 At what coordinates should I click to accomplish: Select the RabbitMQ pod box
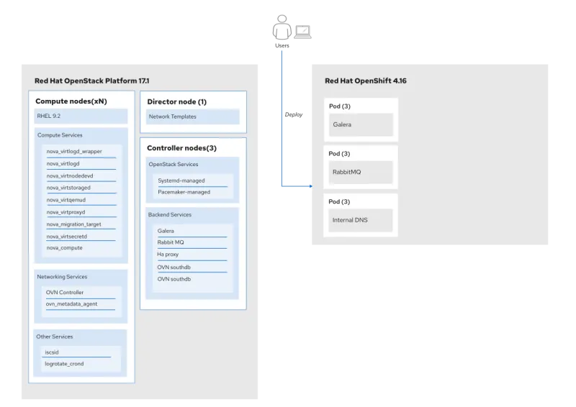tap(361, 172)
